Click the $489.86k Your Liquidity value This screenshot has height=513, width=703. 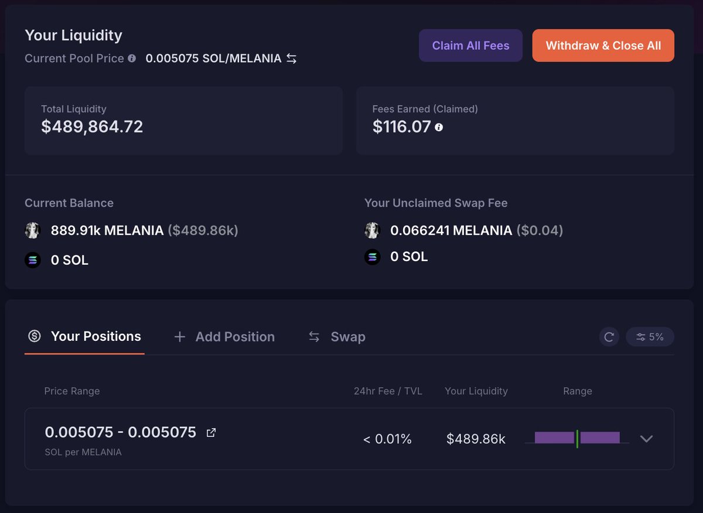[x=476, y=439]
